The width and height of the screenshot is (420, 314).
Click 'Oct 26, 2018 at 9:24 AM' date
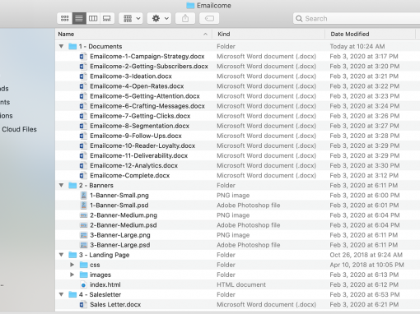pos(366,255)
